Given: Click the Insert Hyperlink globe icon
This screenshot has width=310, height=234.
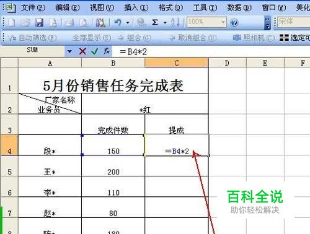Looking at the screenshot, I should point(141,22).
